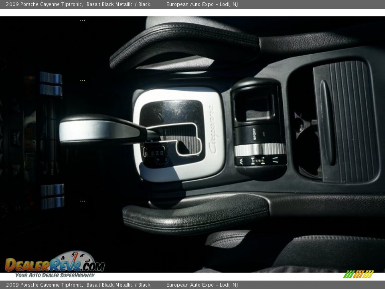This screenshot has height=289, width=385.
Task: Click the striped green-orange logo in bottom corner
Action: pyautogui.click(x=359, y=274)
